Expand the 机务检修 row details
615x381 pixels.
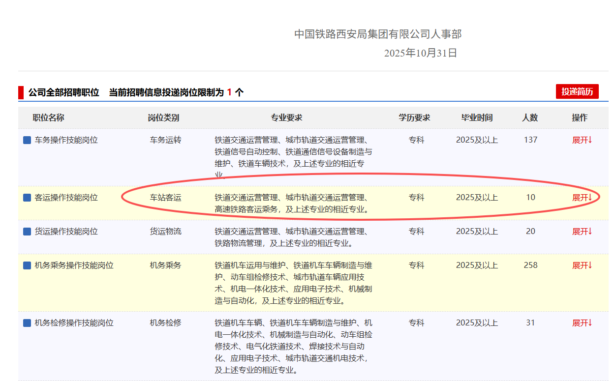pos(582,323)
